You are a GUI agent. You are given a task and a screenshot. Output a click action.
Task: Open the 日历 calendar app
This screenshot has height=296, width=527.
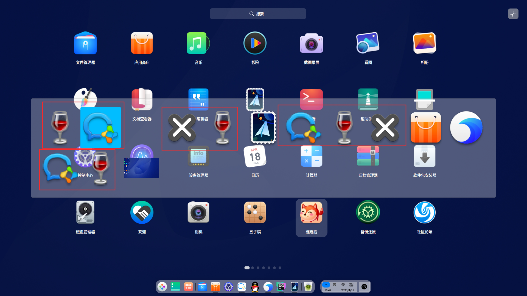255,156
